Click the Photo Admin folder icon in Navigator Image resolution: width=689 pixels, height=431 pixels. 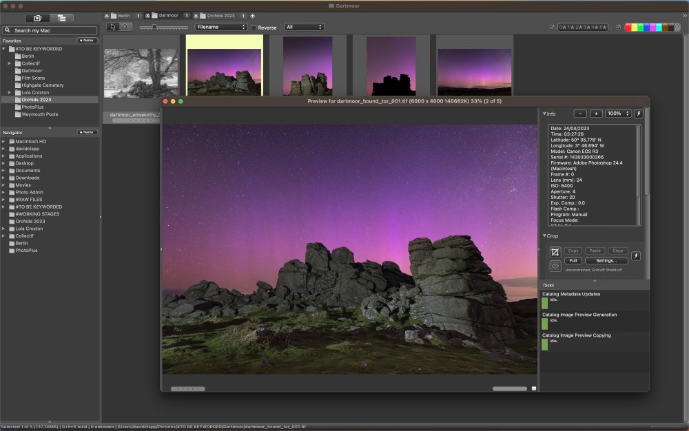[x=12, y=192]
